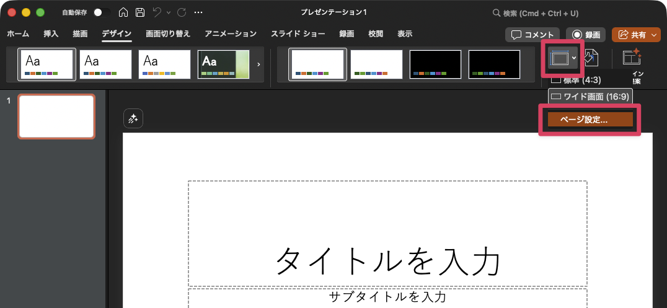Switch to the 描画 tab

(x=80, y=33)
